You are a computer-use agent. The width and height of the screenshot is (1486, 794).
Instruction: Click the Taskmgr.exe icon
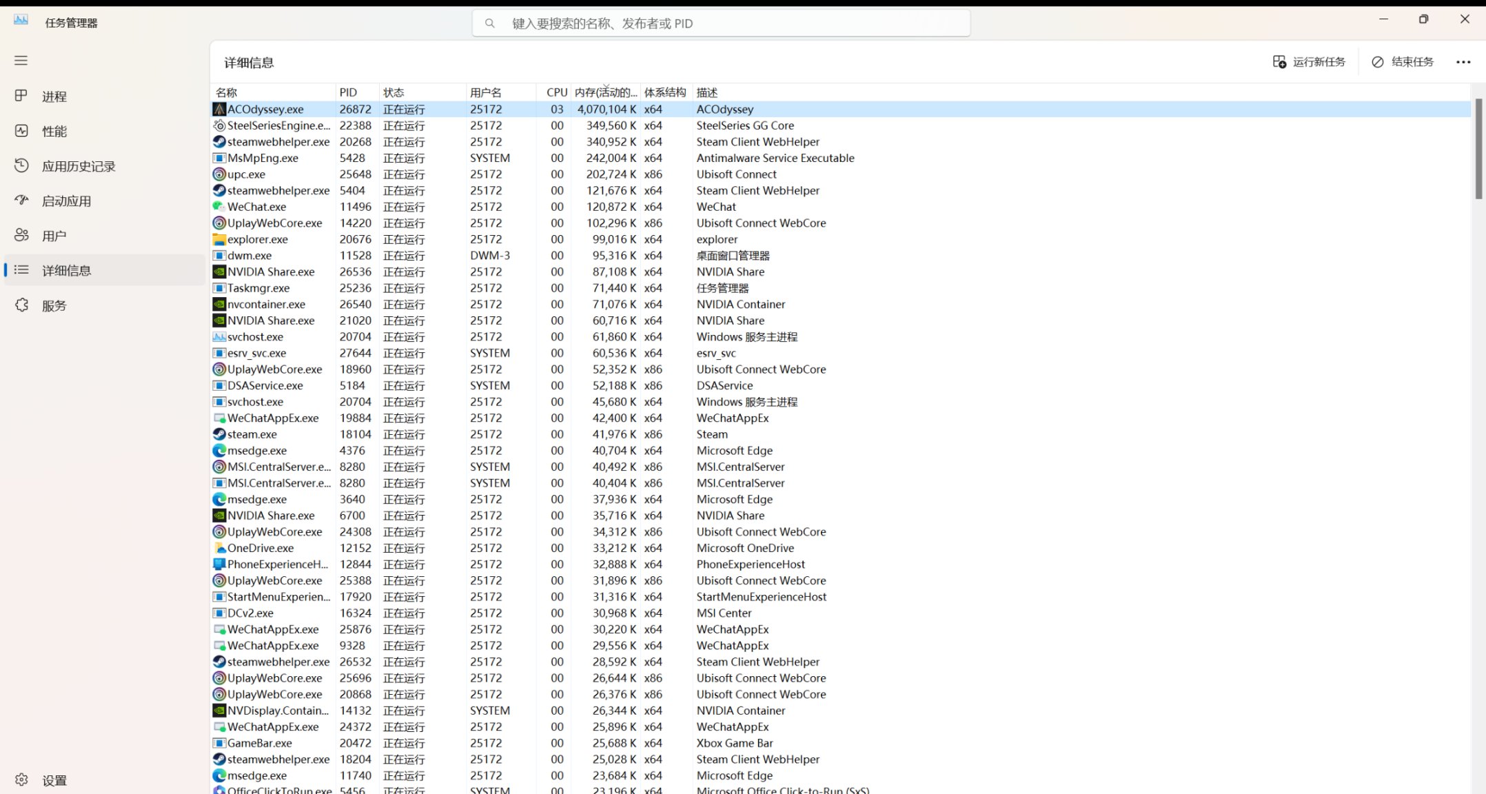tap(219, 288)
